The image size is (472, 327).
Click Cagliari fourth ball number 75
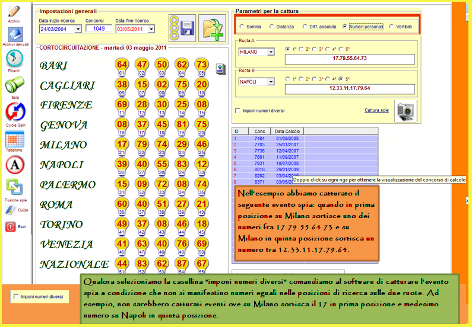point(182,84)
